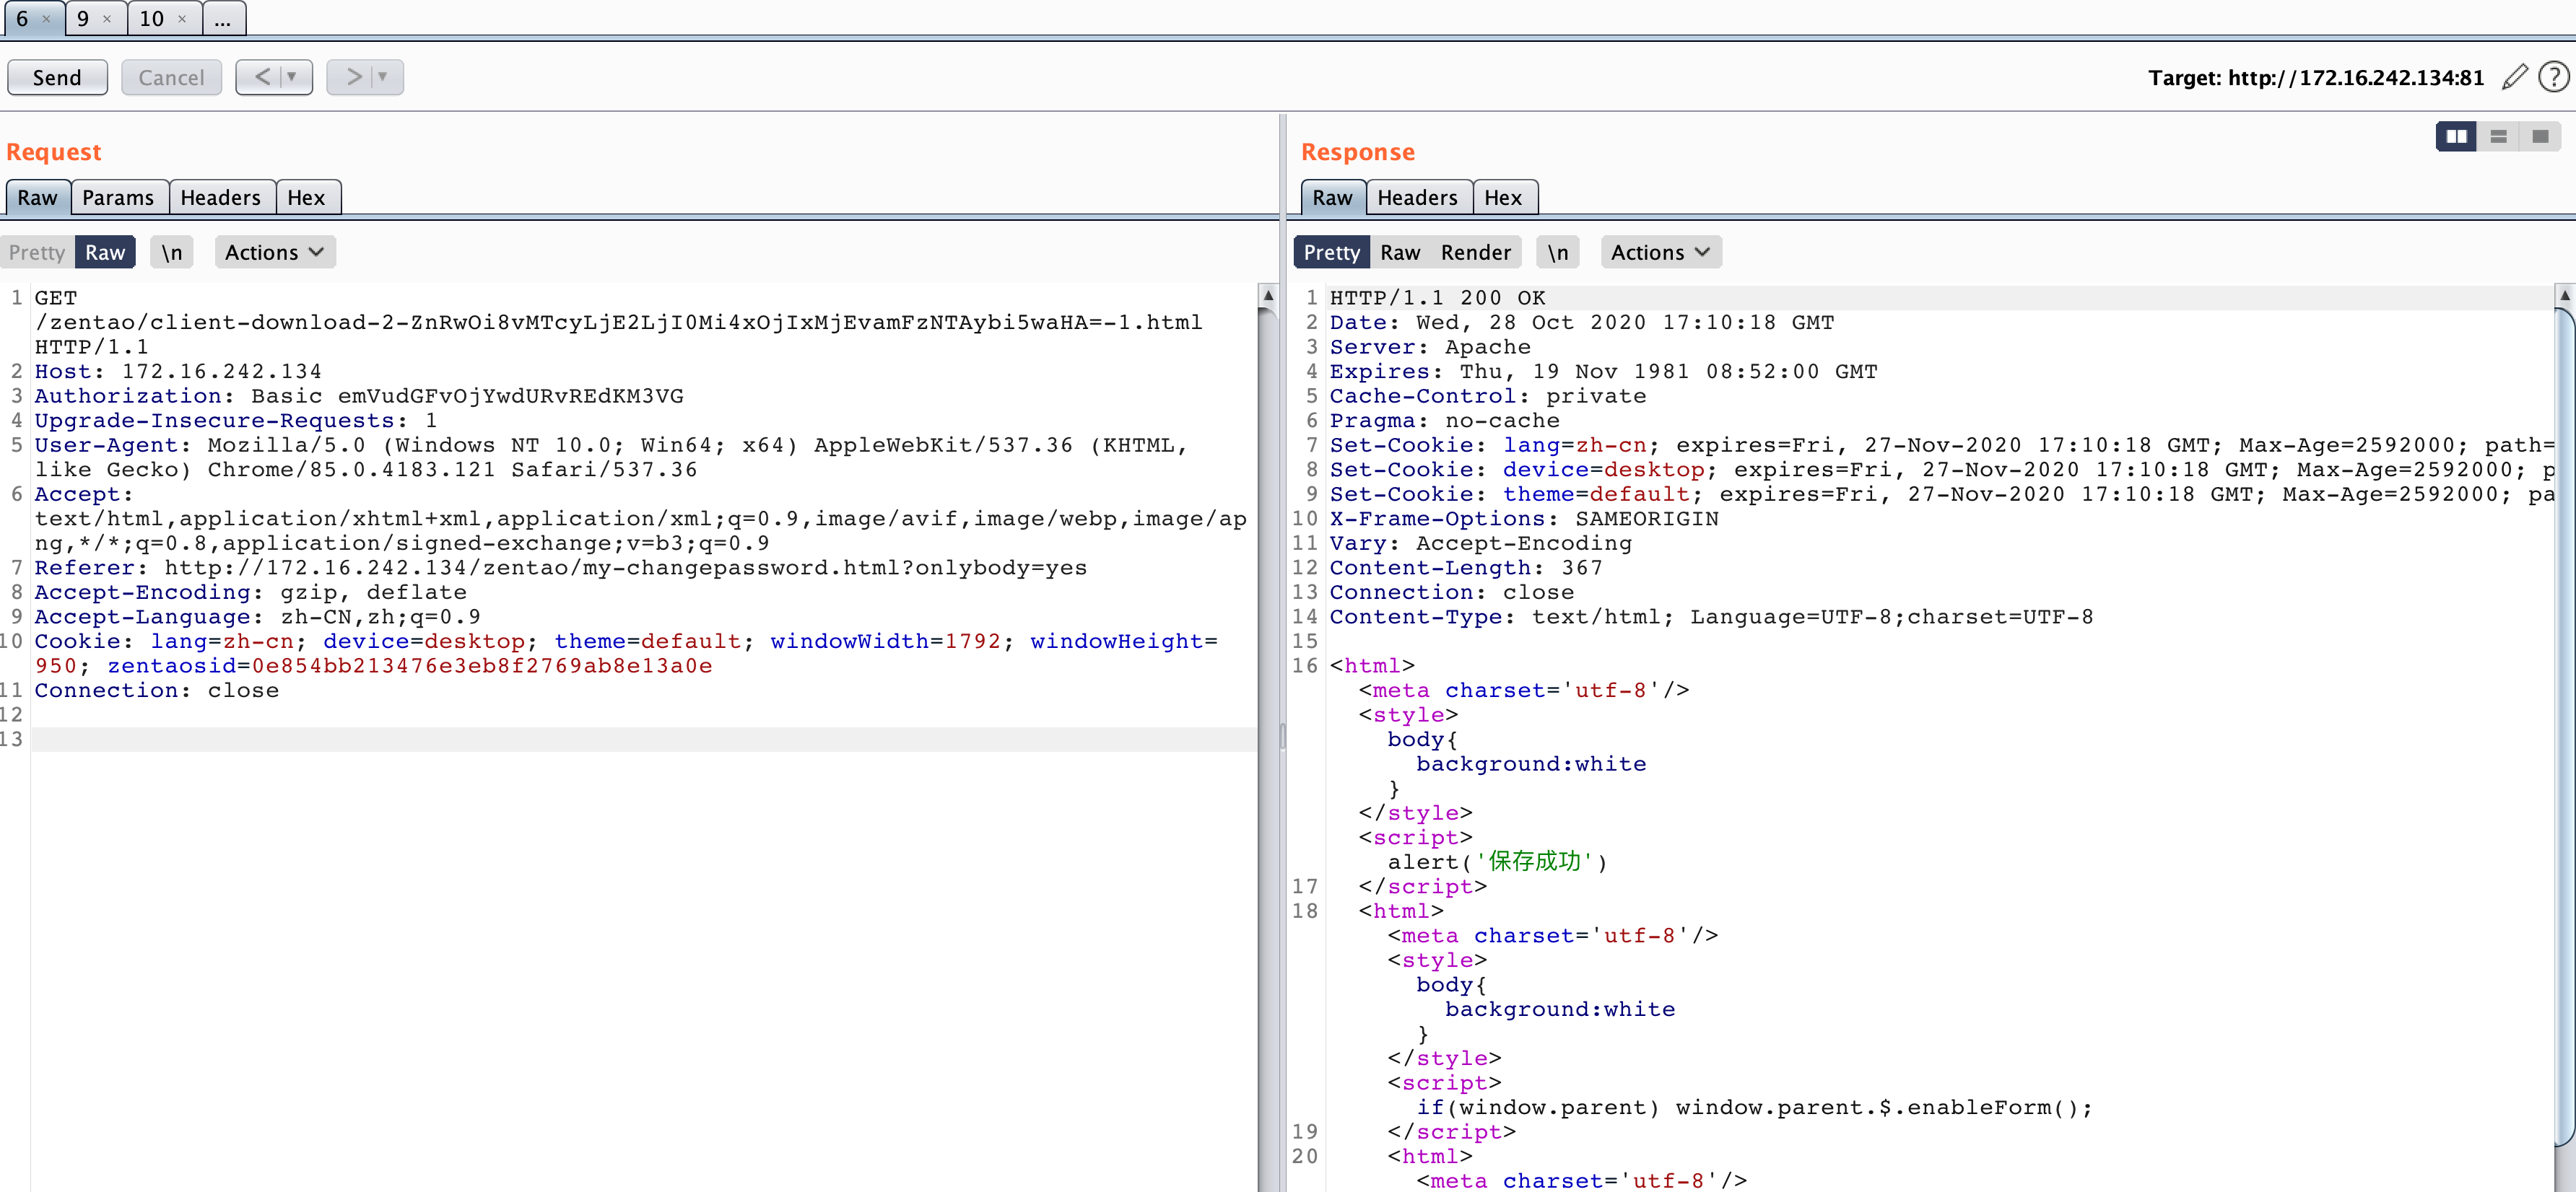Screen dimensions: 2576x1192
Task: Select the Raw view mode in Request
Action: [105, 252]
